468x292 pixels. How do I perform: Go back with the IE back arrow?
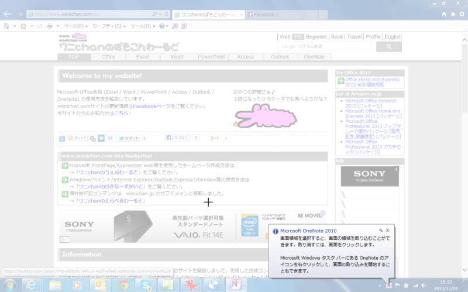click(x=8, y=14)
